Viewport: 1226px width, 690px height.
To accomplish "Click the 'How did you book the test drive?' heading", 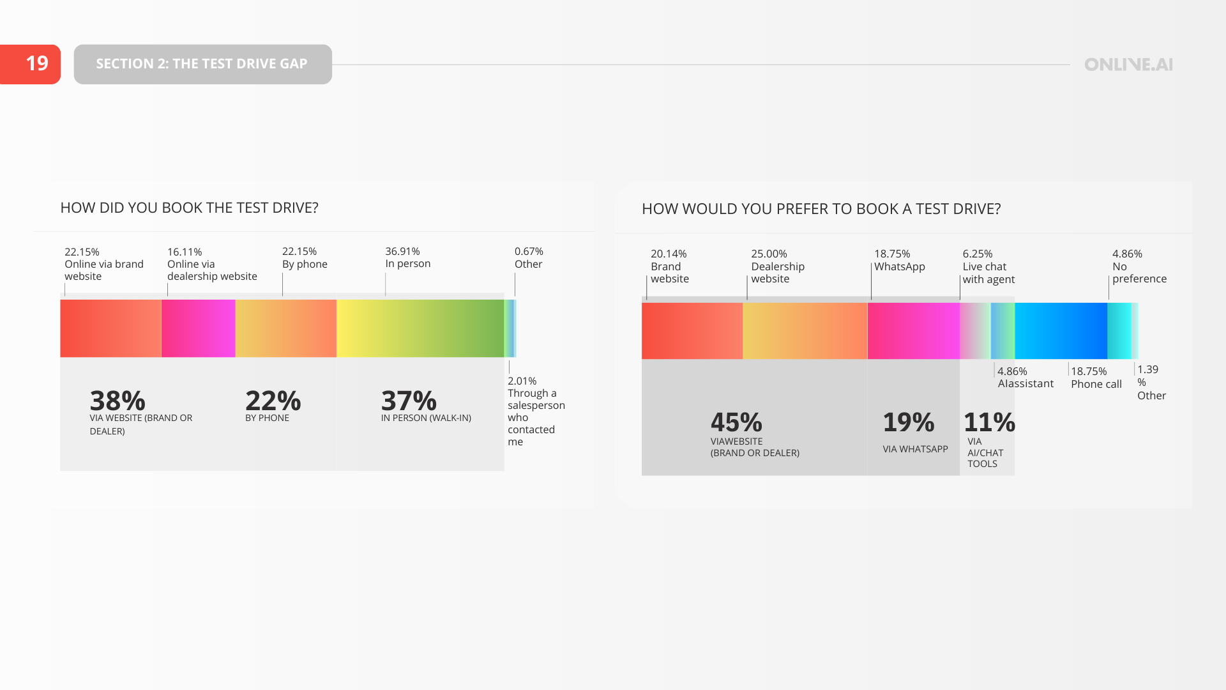I will pos(189,208).
